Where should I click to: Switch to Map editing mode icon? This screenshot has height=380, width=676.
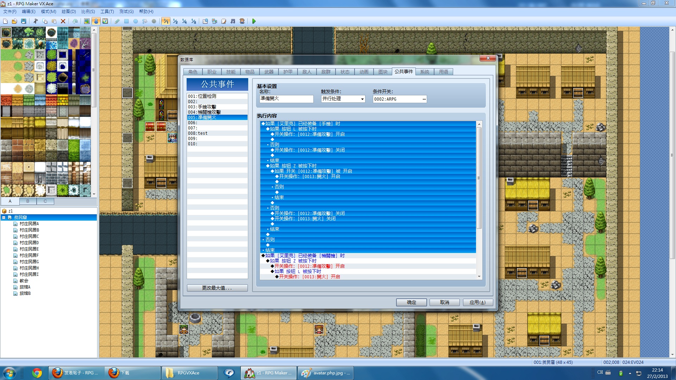pos(87,21)
